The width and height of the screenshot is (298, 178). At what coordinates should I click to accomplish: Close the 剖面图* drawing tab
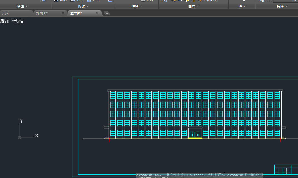pos(63,13)
